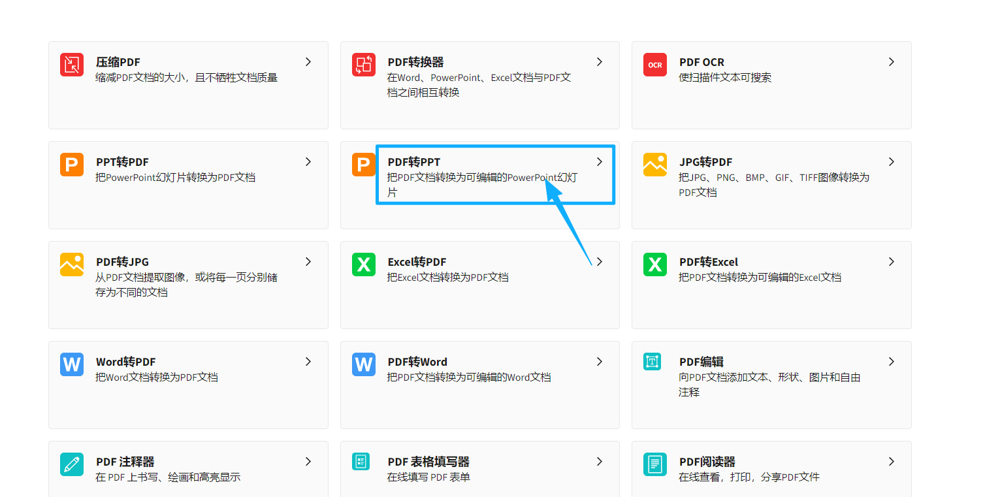Click the PDF转Word blue icon
The height and width of the screenshot is (497, 983).
point(363,364)
